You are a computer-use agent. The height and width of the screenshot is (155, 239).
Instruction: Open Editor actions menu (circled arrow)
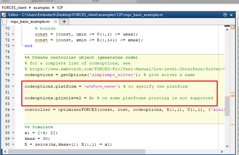225,15
